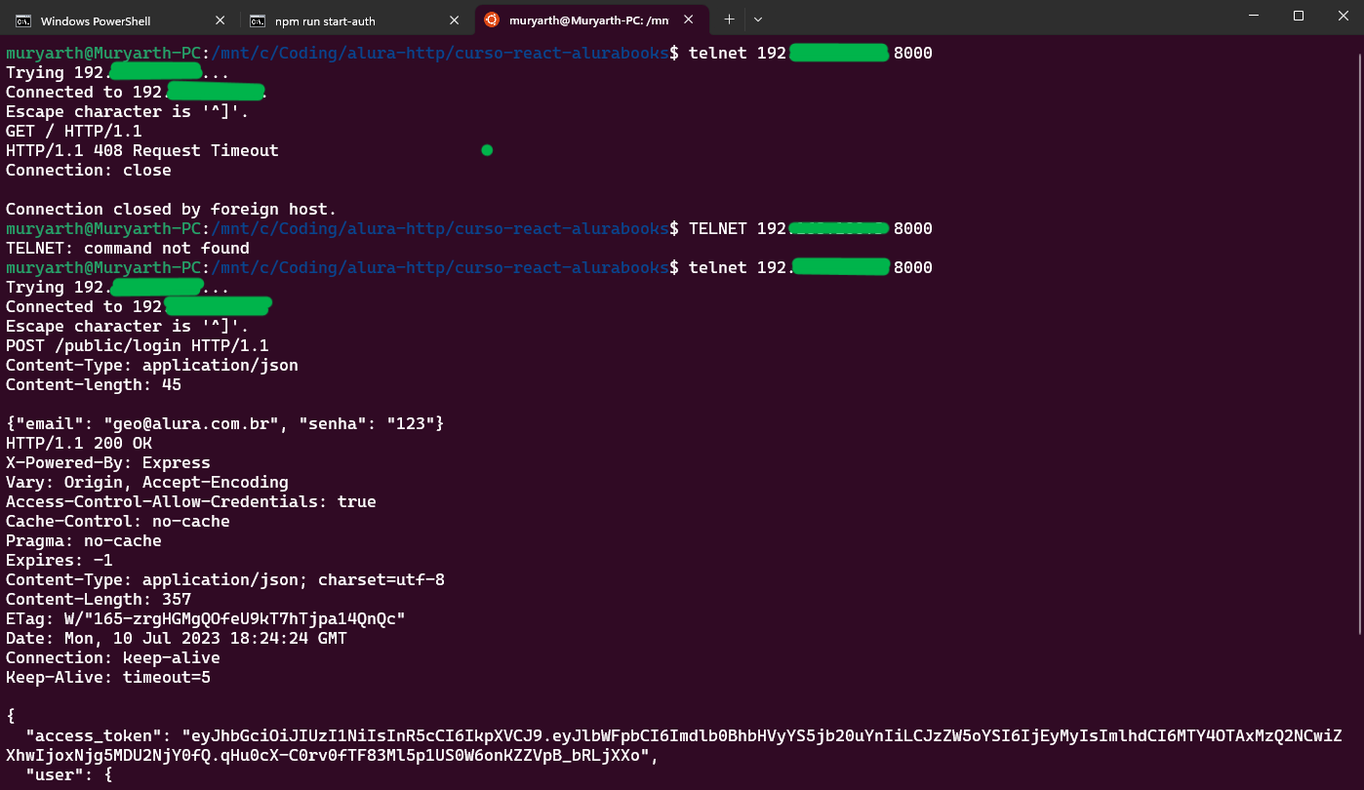The width and height of the screenshot is (1364, 790).
Task: Click the console icon on npm tab
Action: (x=257, y=20)
